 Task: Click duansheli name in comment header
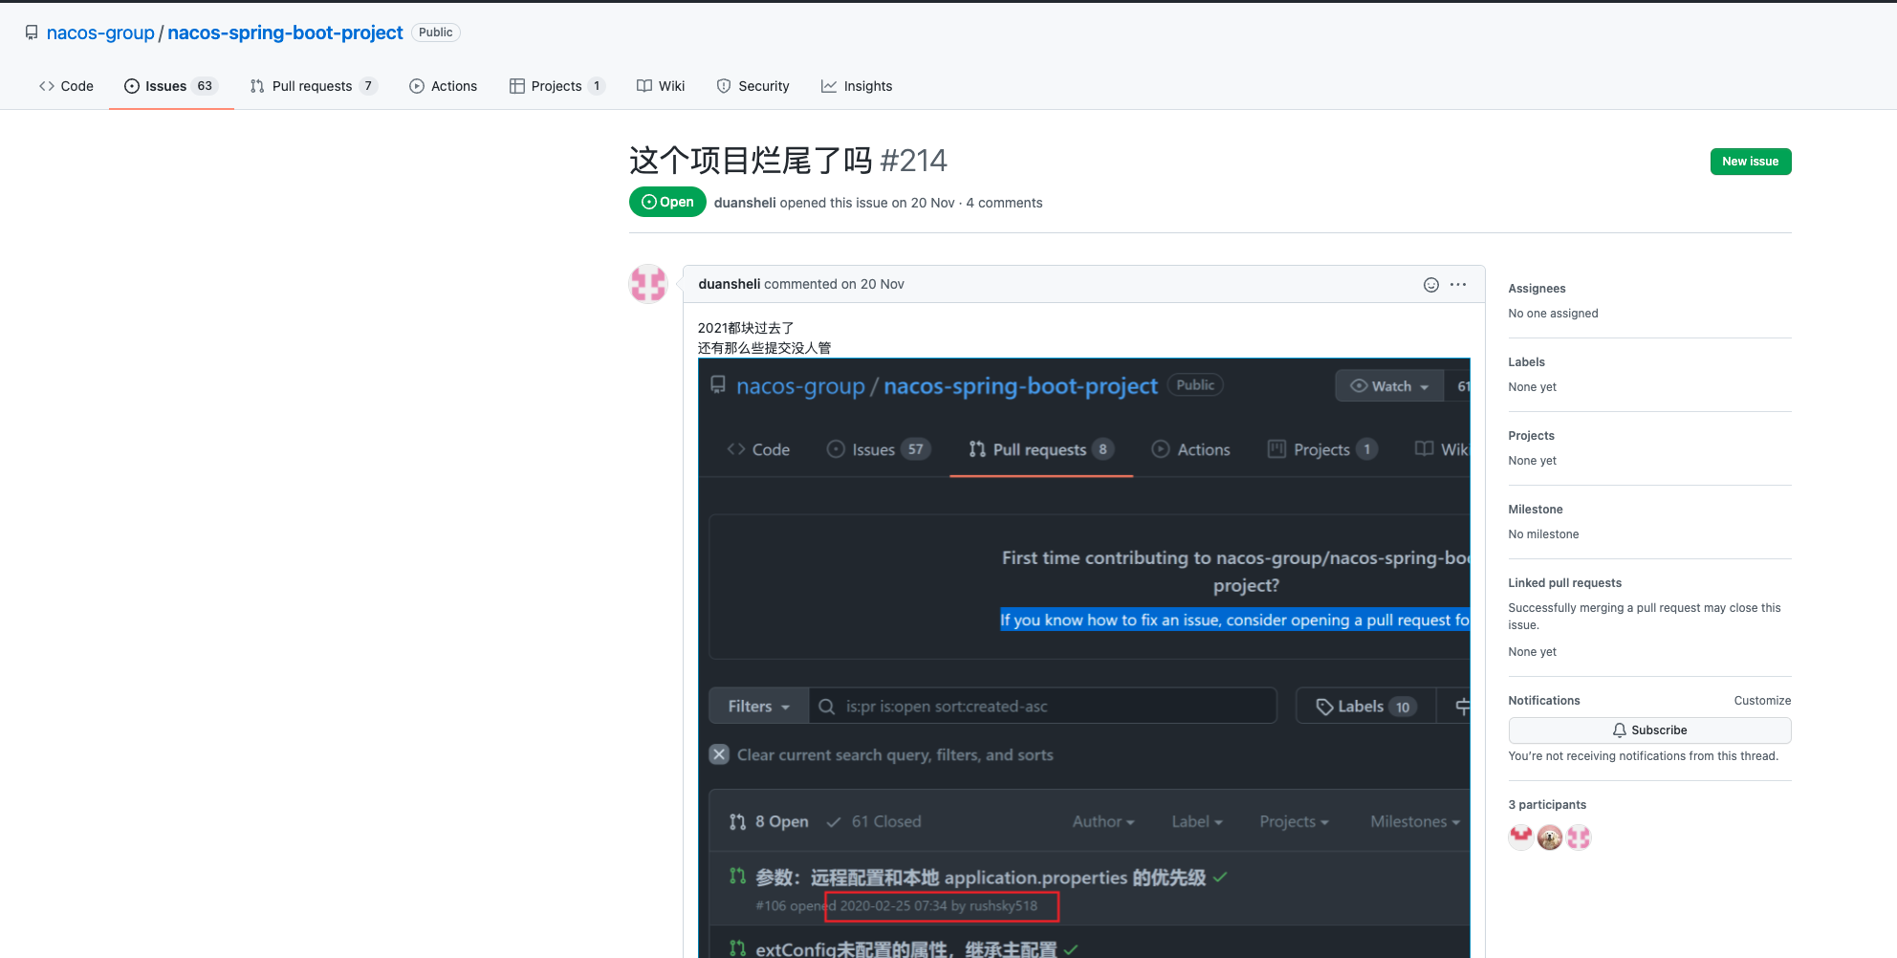coord(730,284)
